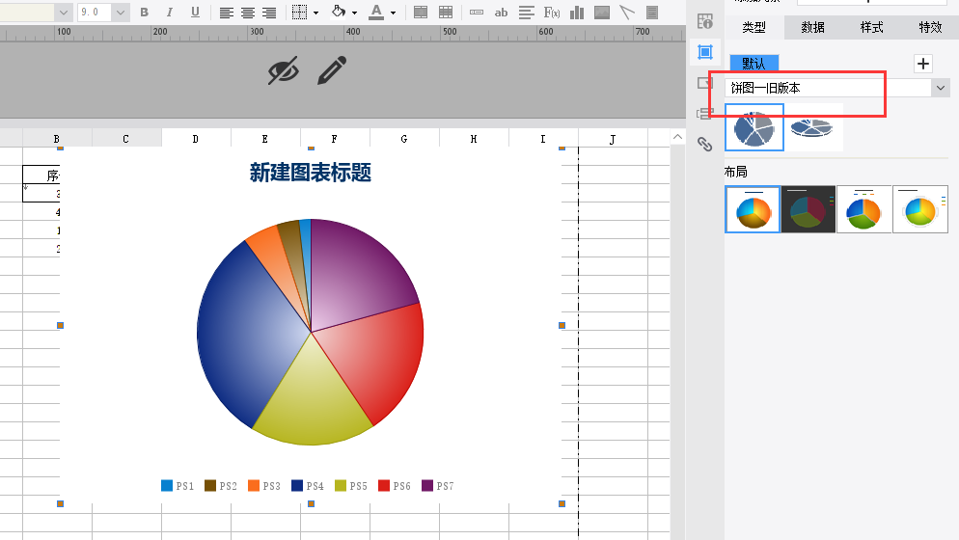
Task: Open cell attributes sidebar icon
Action: 704,21
